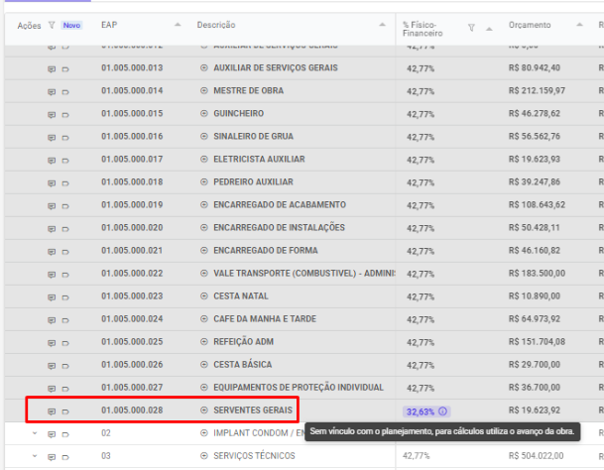The height and width of the screenshot is (470, 604).
Task: Sort by % Físico-Financeiro column arrow
Action: pyautogui.click(x=489, y=29)
